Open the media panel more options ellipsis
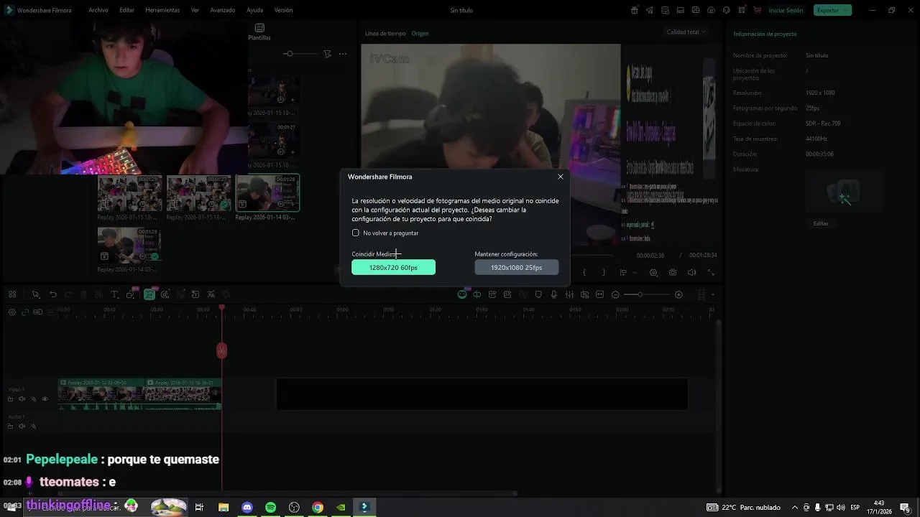The image size is (920, 517). coord(343,54)
